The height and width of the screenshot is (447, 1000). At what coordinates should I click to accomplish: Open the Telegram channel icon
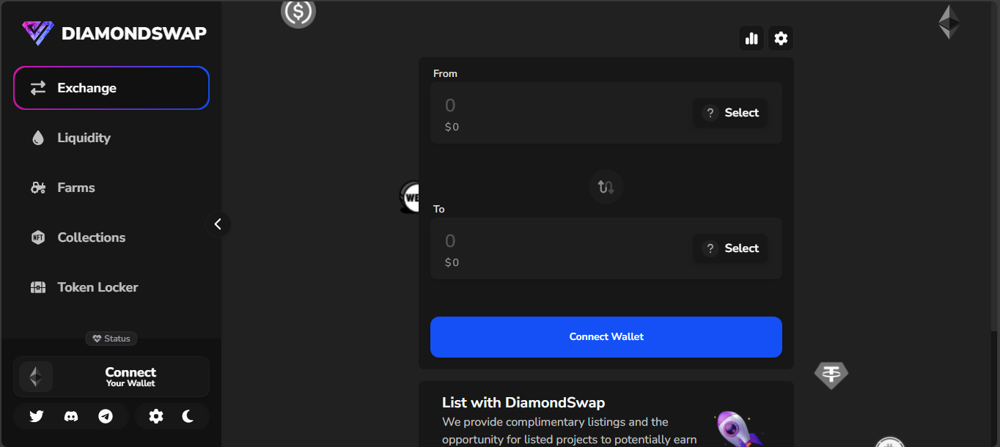106,416
